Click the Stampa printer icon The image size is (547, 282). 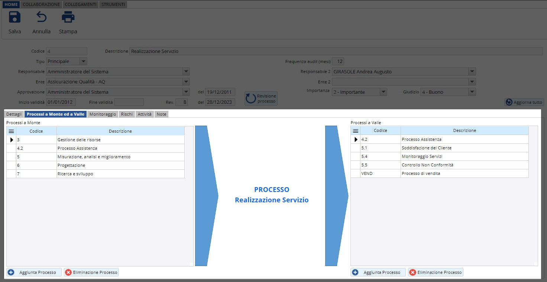(x=68, y=17)
